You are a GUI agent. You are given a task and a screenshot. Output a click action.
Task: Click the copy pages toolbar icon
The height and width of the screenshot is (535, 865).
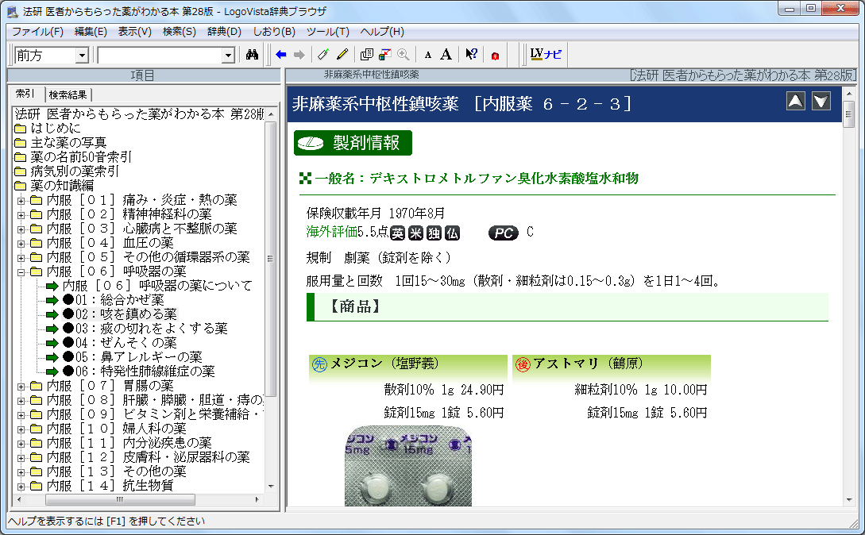point(366,55)
